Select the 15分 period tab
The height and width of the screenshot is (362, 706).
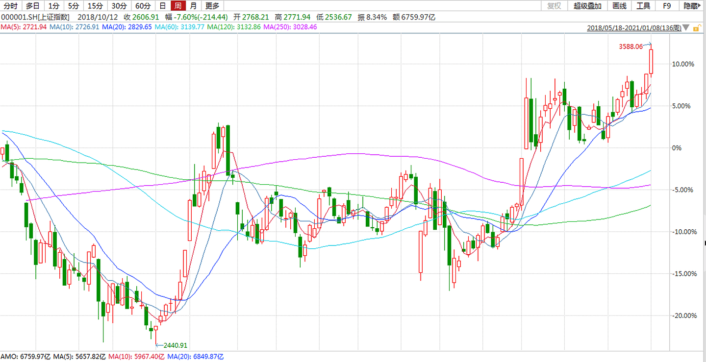[95, 6]
